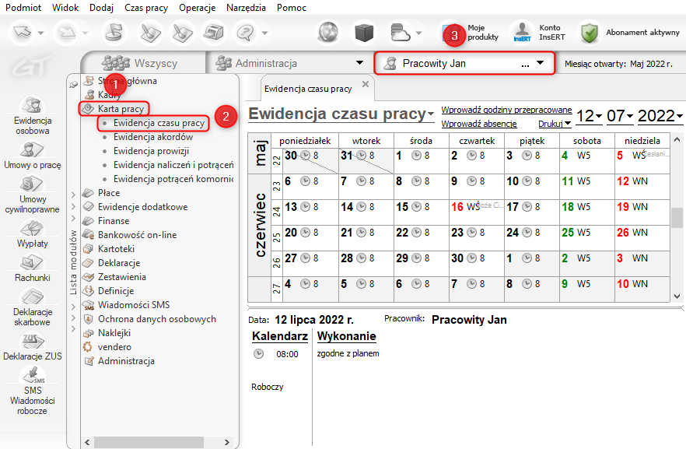686x449 pixels.
Task: Click the dark cube icon in toolbar
Action: 364,33
